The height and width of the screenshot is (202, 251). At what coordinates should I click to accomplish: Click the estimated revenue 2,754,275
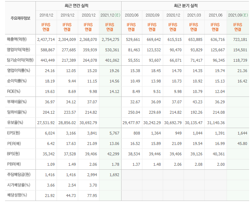click(110, 39)
